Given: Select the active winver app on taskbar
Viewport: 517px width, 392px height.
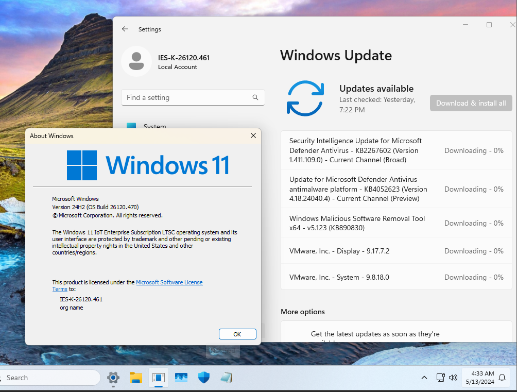Looking at the screenshot, I should coord(159,378).
